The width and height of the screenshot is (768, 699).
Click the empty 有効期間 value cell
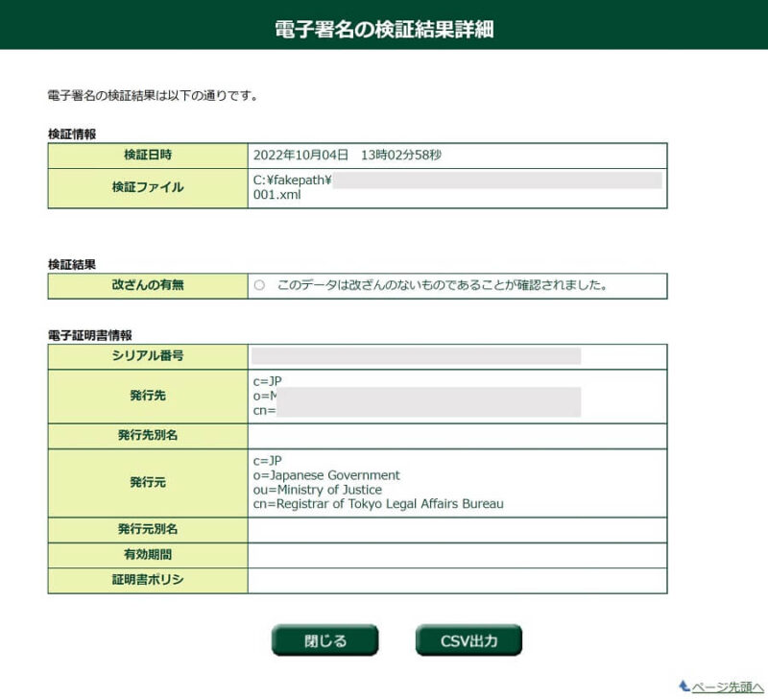pos(457,556)
